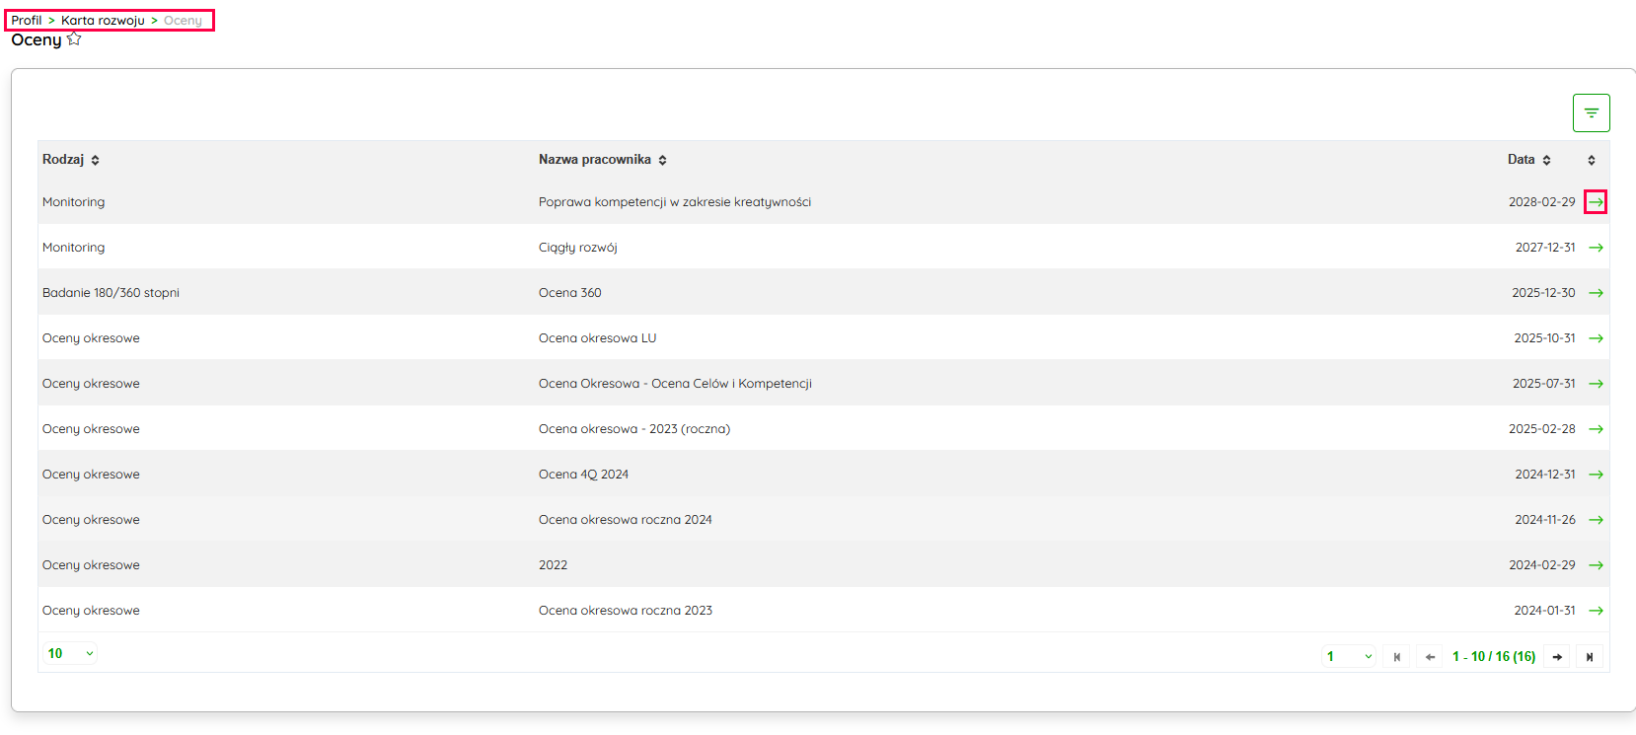Go to next page arrow
The image size is (1636, 735).
tap(1557, 657)
